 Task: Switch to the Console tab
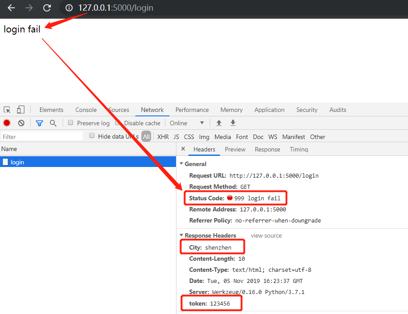coord(86,110)
